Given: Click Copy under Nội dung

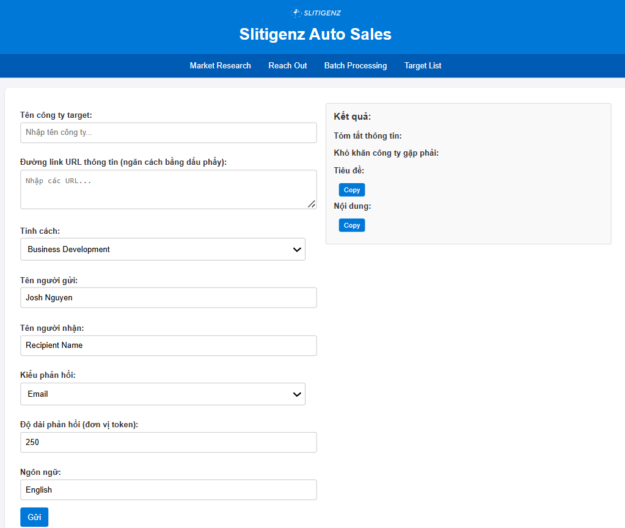Looking at the screenshot, I should point(351,225).
